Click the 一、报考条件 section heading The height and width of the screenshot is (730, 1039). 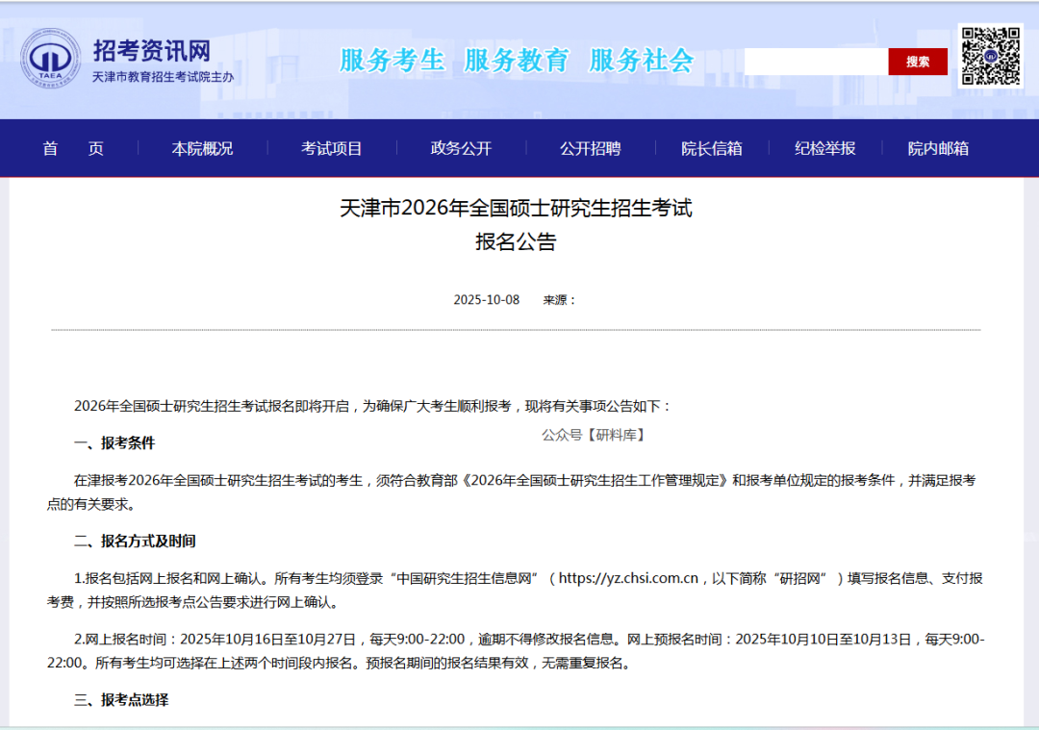pyautogui.click(x=114, y=442)
